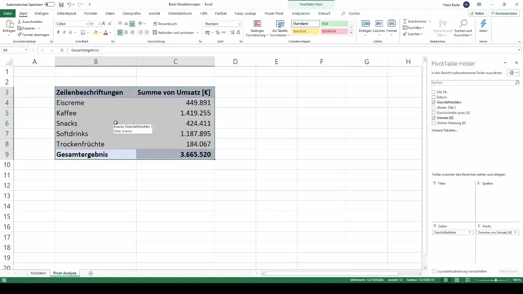Open Als Tabelle formatieren gallery

tap(280, 28)
